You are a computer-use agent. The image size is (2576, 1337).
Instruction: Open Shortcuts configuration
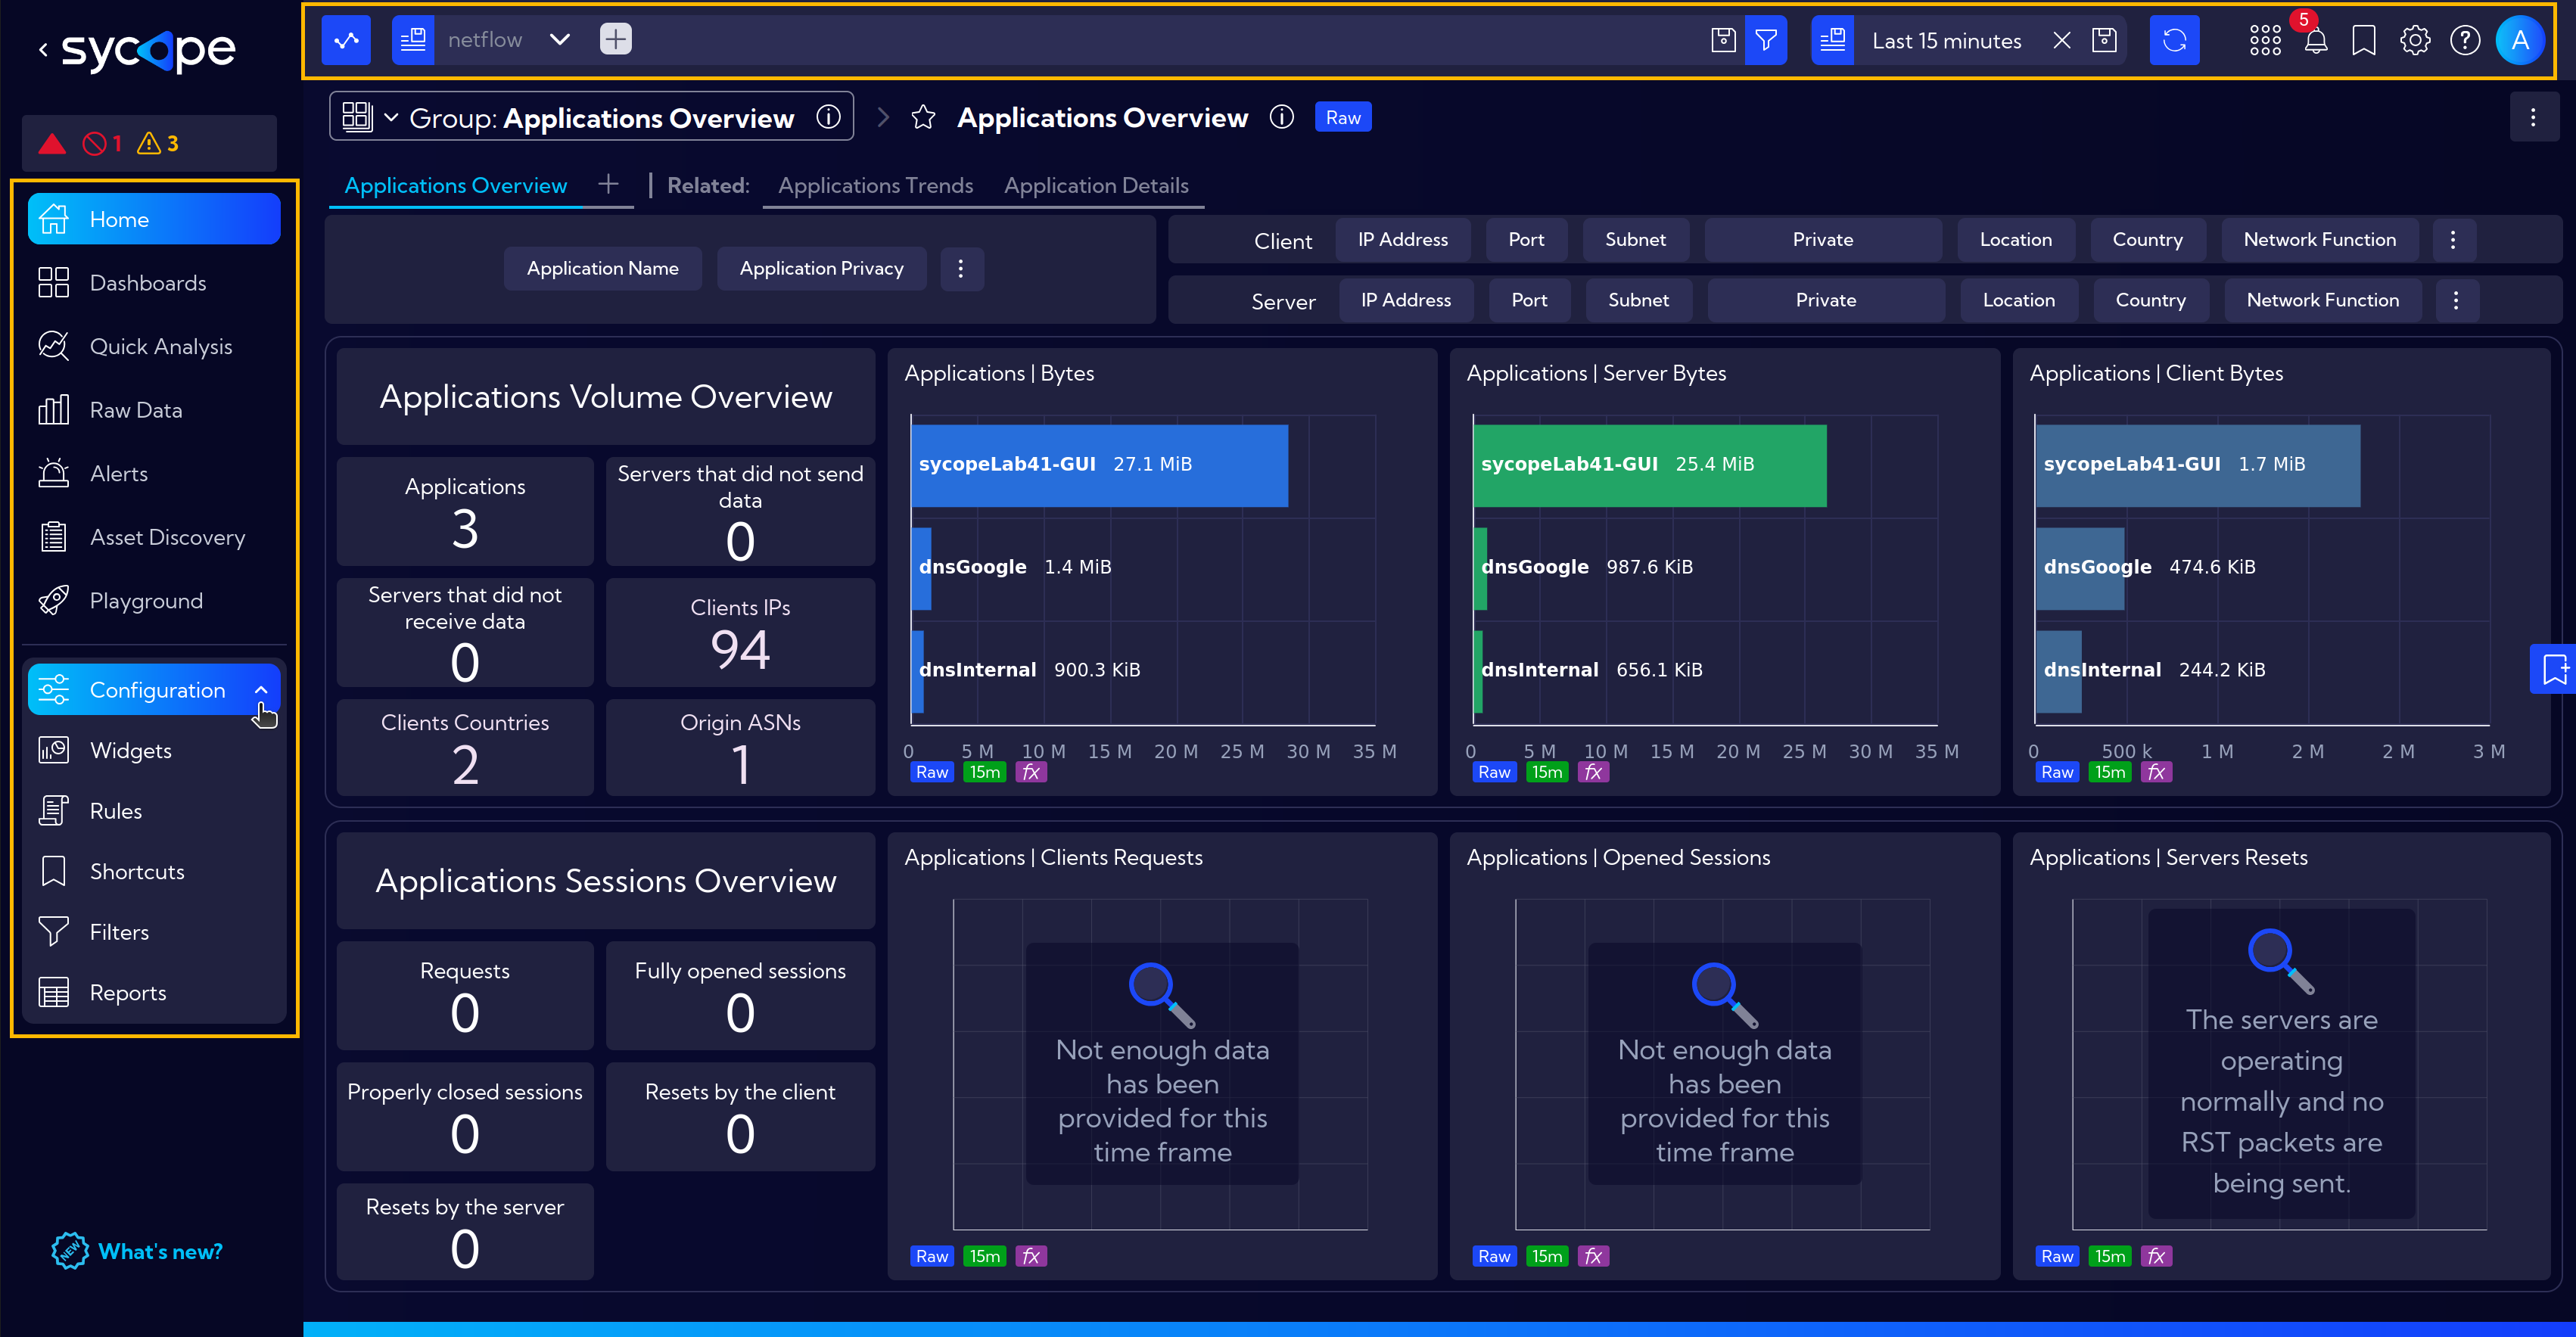coord(154,871)
